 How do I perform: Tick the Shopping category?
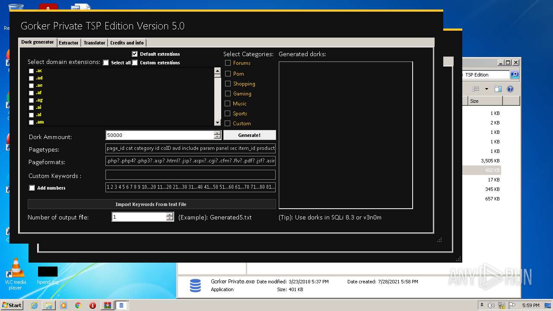(228, 84)
